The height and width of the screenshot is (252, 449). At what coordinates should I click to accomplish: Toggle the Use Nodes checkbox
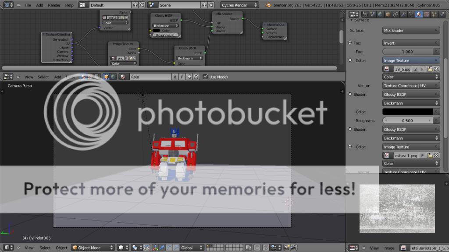click(x=205, y=77)
